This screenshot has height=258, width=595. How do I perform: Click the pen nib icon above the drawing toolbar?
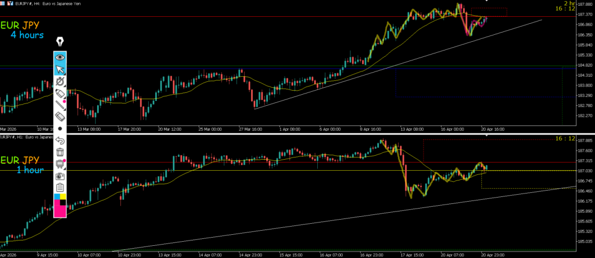click(x=60, y=42)
